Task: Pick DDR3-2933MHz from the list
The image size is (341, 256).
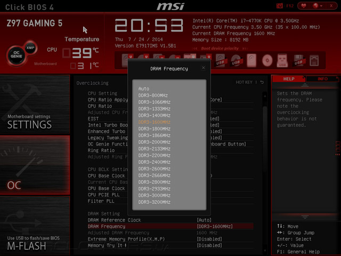Action: coord(154,189)
